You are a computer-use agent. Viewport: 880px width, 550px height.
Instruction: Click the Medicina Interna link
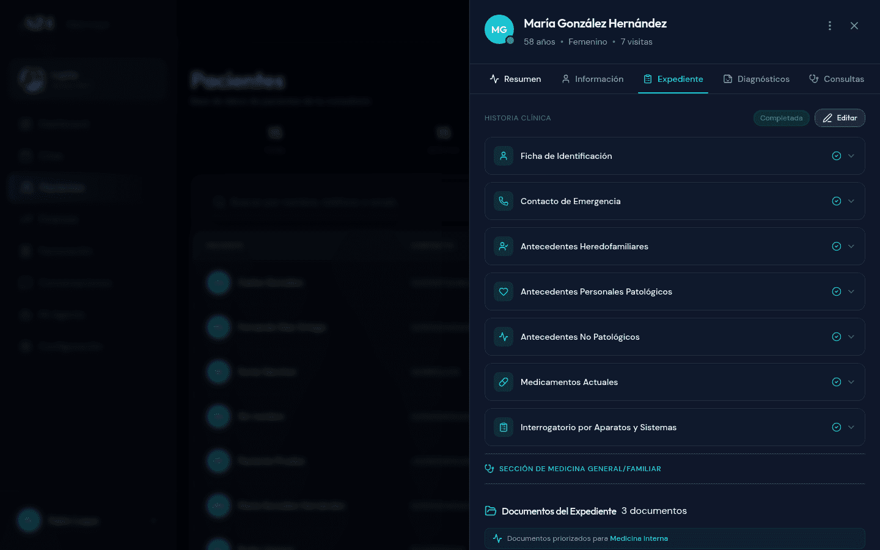click(639, 538)
